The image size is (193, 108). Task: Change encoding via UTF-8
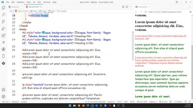[119, 102]
